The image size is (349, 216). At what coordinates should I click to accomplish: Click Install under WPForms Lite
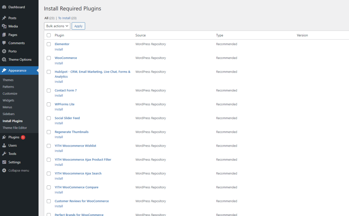[x=59, y=110]
